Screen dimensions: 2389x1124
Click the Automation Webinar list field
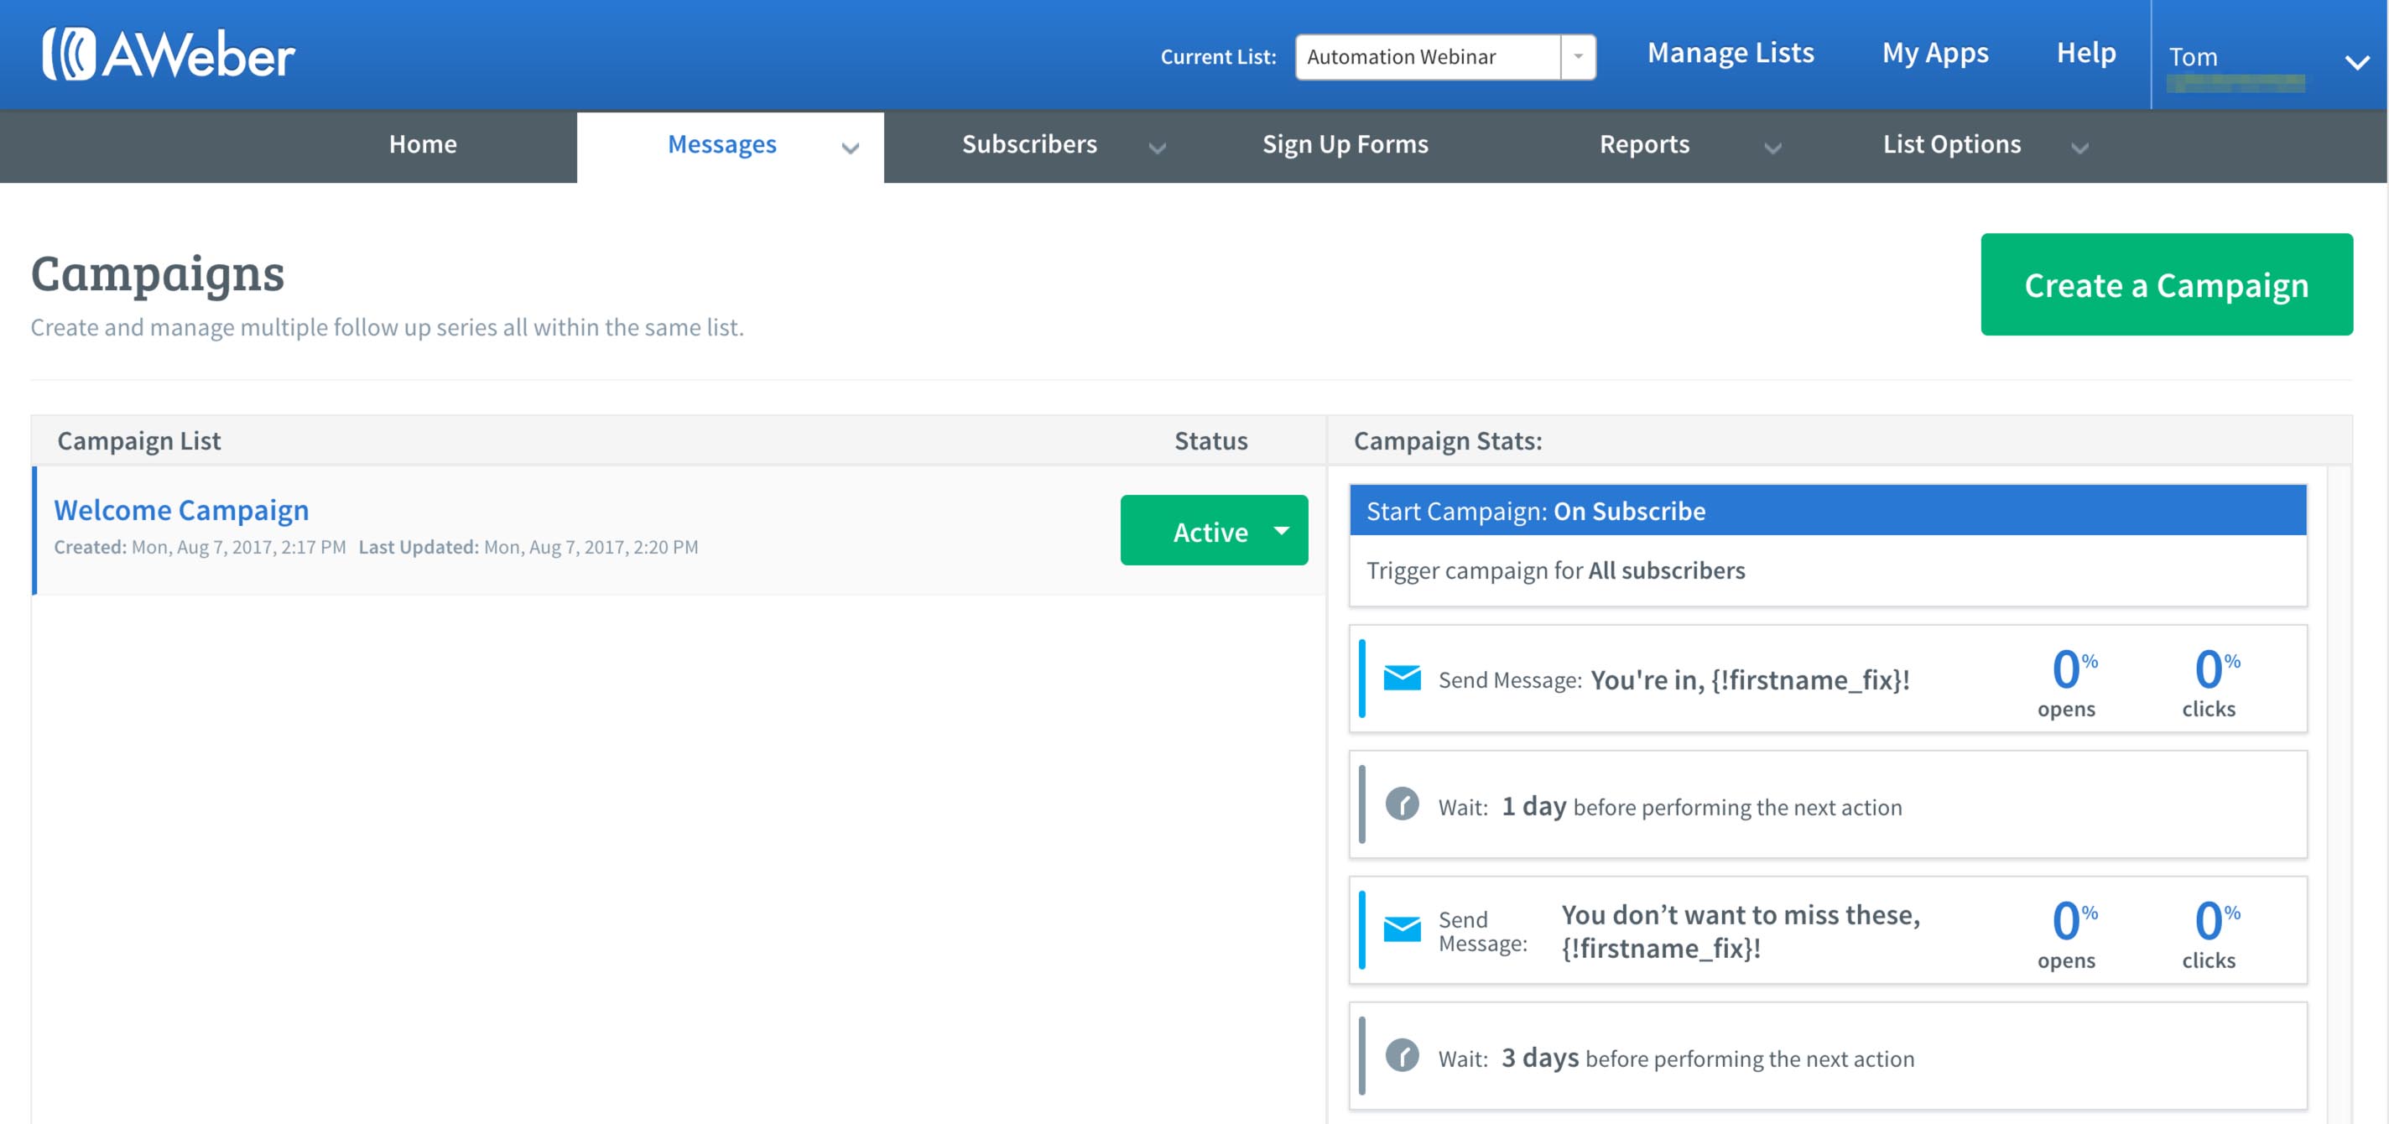1429,56
